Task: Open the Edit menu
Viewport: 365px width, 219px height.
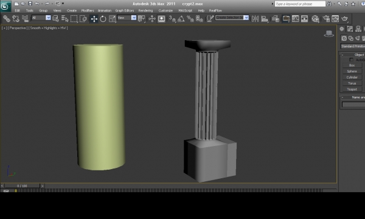Action: coord(17,10)
